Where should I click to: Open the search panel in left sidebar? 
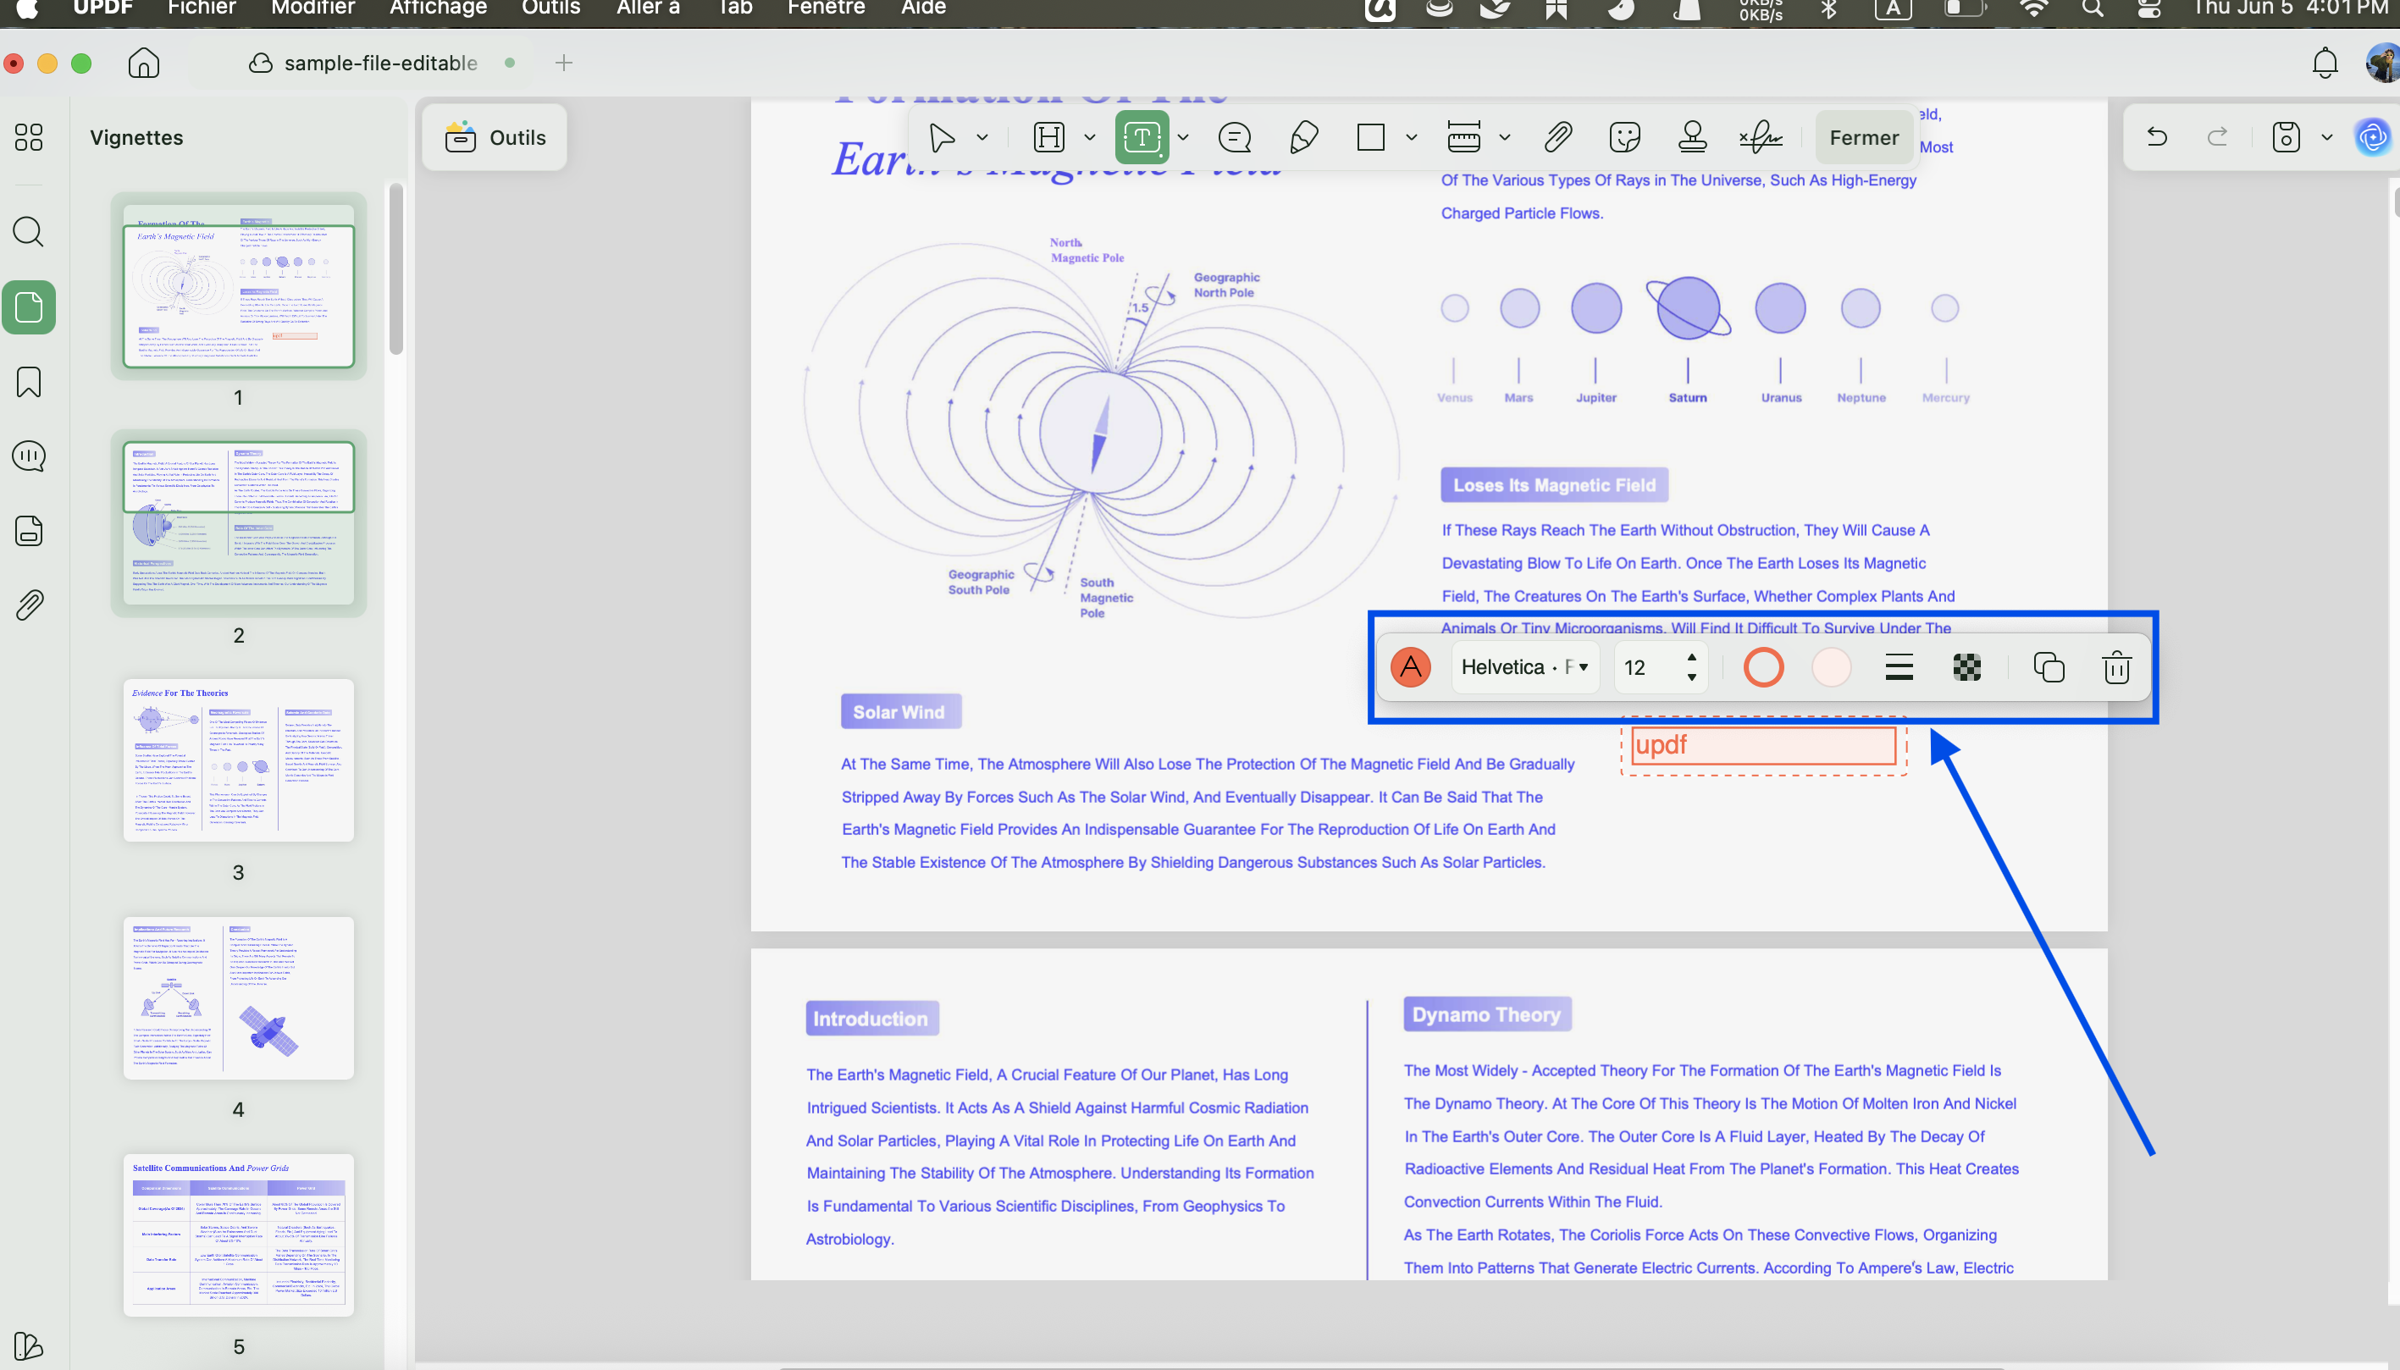pyautogui.click(x=28, y=231)
